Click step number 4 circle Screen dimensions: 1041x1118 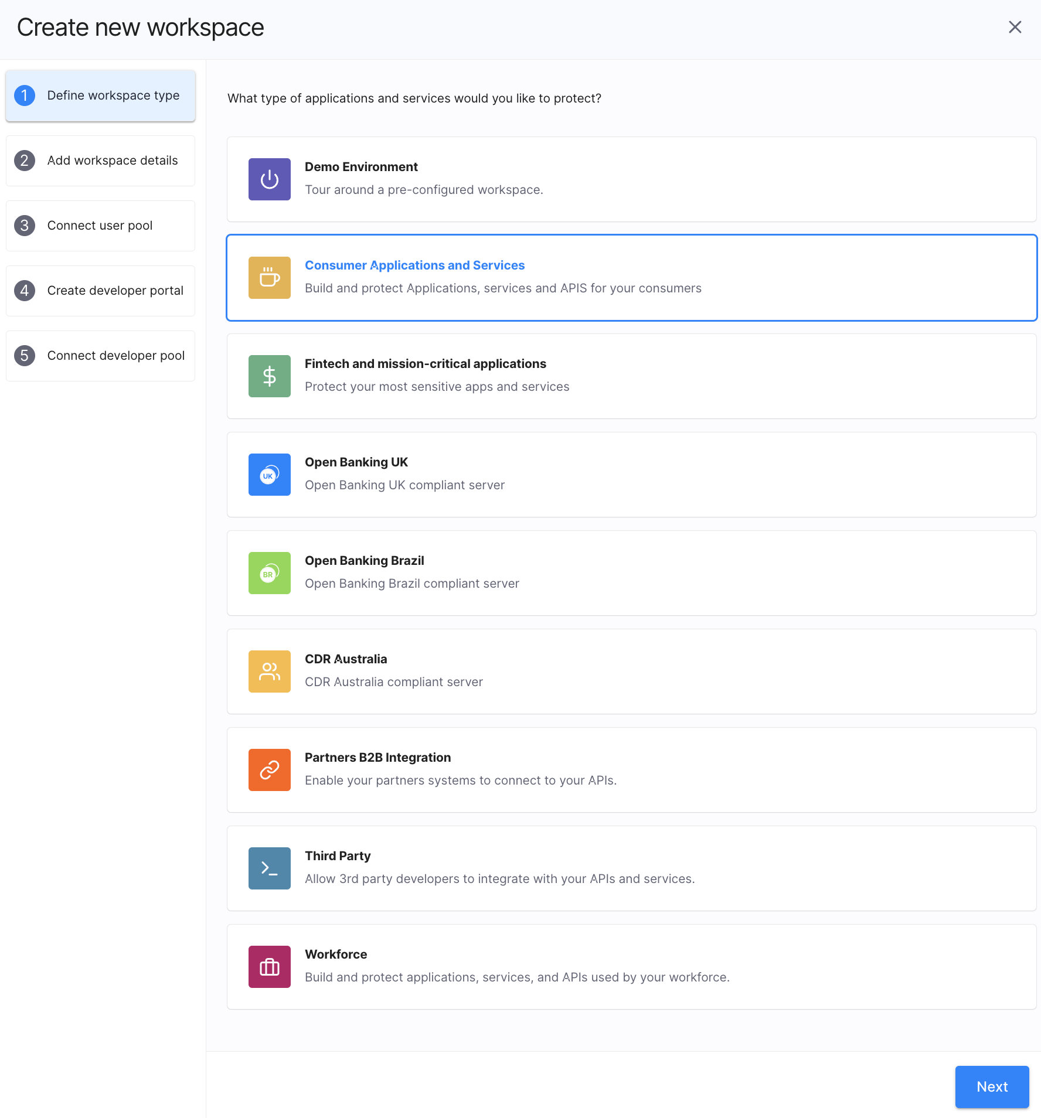(25, 291)
